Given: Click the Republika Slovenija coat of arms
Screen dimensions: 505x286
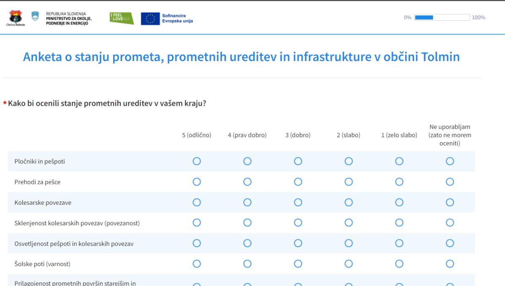Looking at the screenshot, I should tap(35, 16).
